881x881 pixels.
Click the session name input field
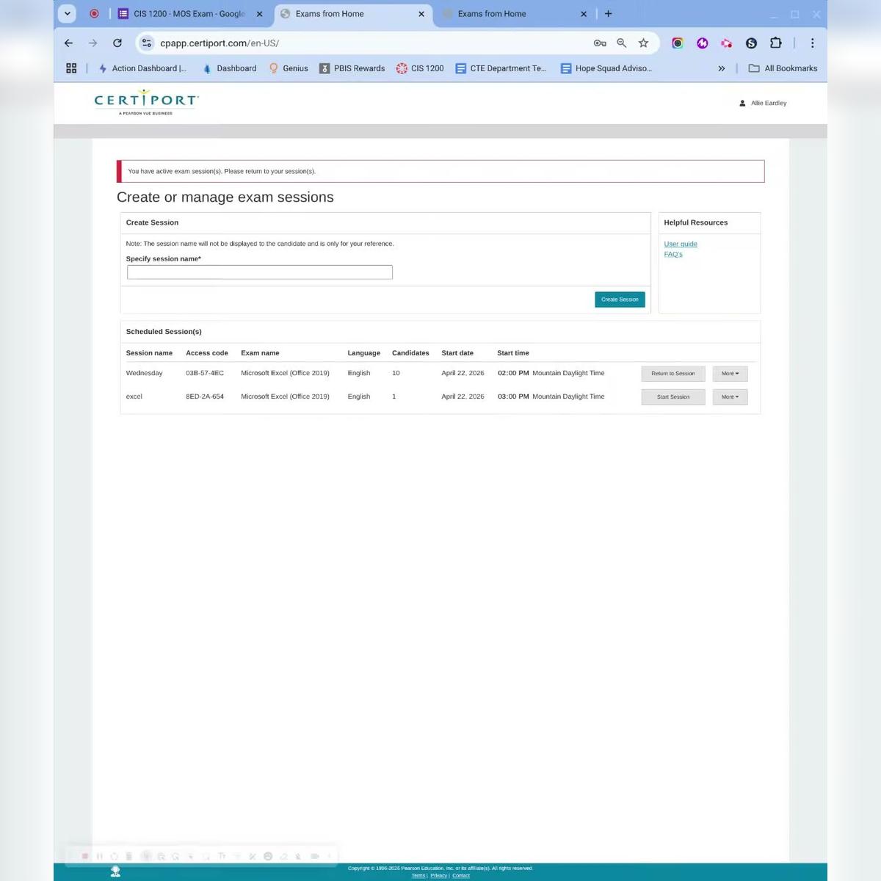[x=259, y=272]
